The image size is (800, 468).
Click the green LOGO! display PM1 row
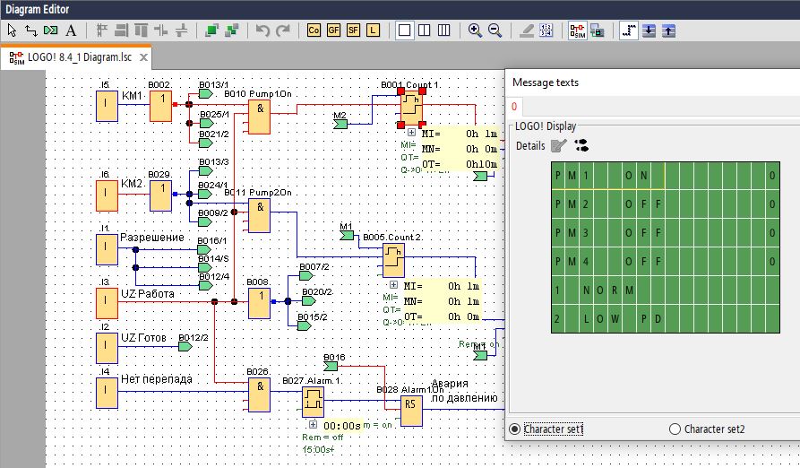tap(666, 176)
